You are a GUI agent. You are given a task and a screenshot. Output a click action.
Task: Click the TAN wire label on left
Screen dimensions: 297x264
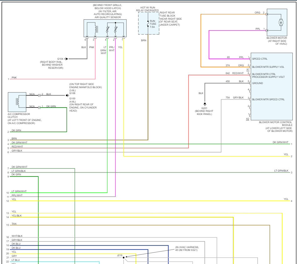[x=14, y=224]
